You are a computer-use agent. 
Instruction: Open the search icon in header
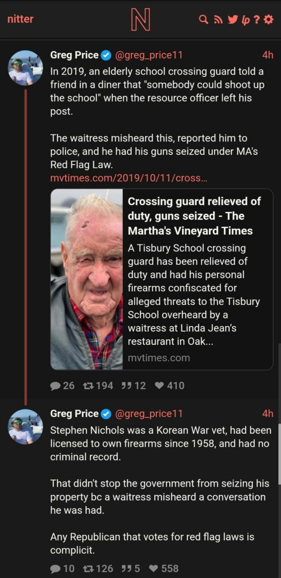click(204, 20)
